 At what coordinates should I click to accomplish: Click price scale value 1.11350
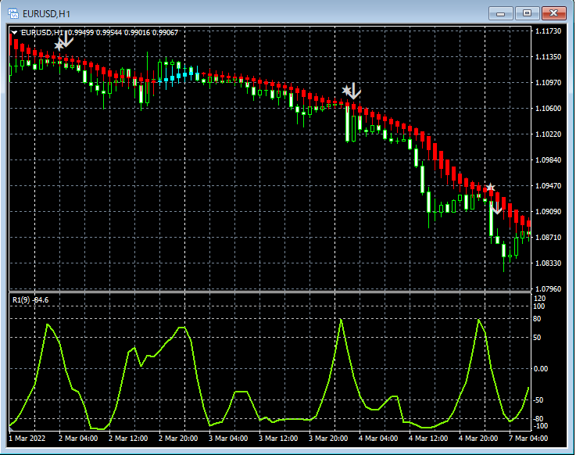coord(548,57)
